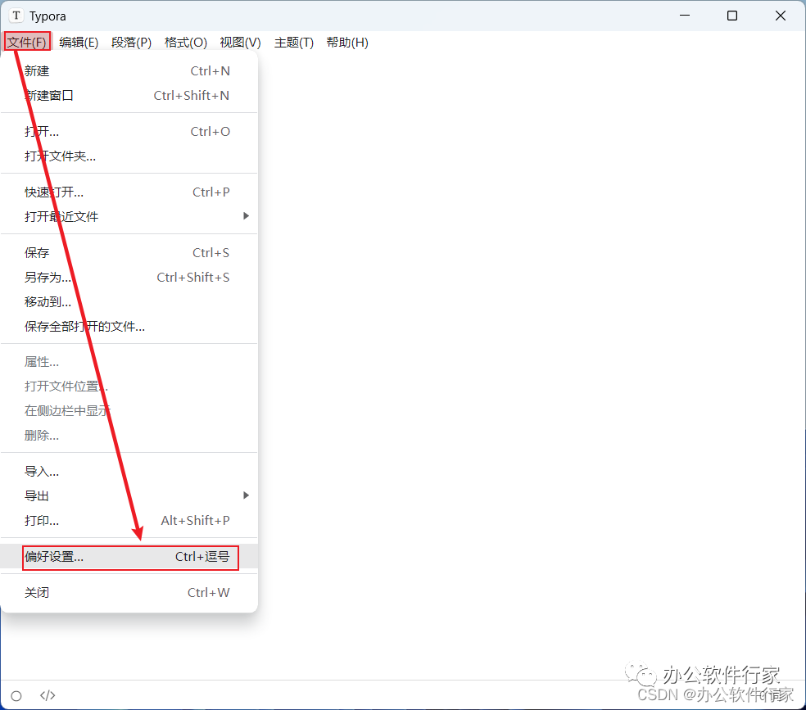Expand the 导出 submenu
Viewport: 806px width, 710px height.
pos(129,495)
